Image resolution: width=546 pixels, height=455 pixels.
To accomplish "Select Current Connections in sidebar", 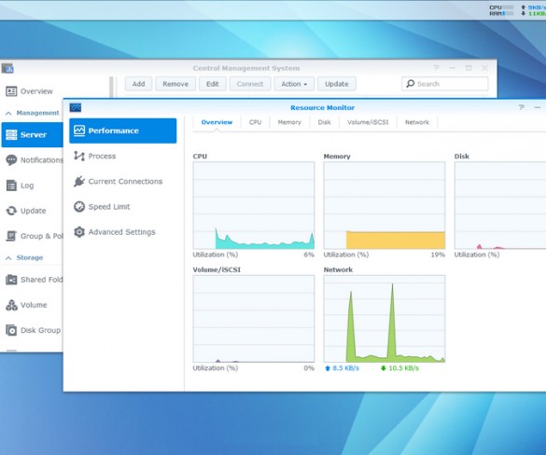I will (x=122, y=181).
